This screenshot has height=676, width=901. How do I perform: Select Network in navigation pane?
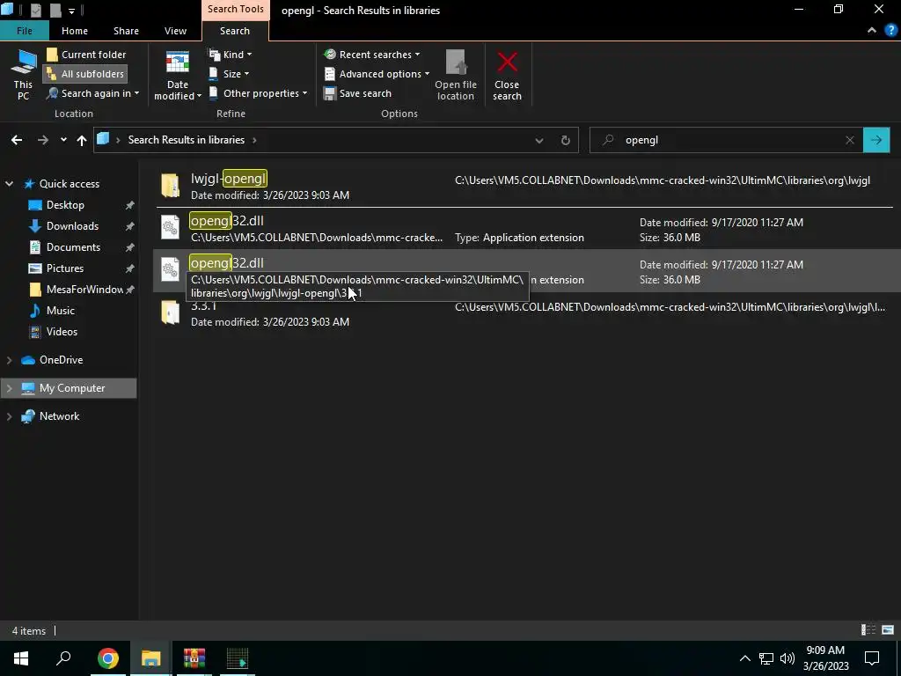59,416
